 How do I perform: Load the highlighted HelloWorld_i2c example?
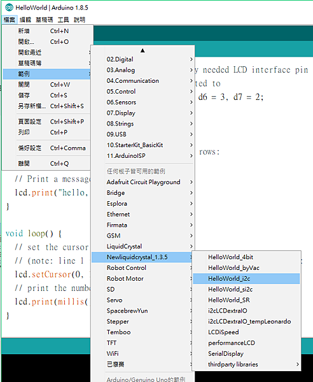[x=246, y=278]
